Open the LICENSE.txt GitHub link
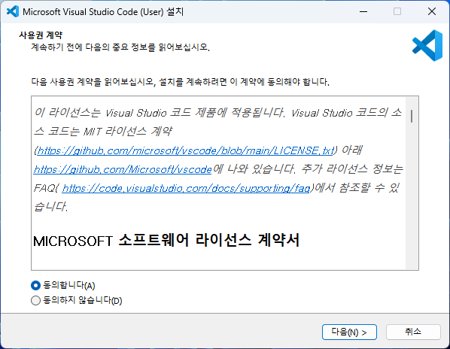 pos(186,150)
